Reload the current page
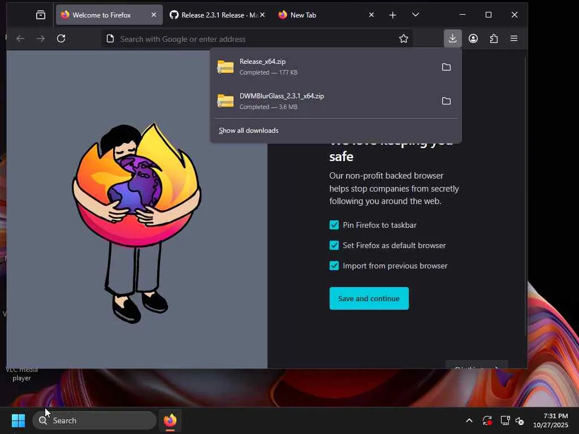Screen dimensions: 579x434 click(x=61, y=38)
